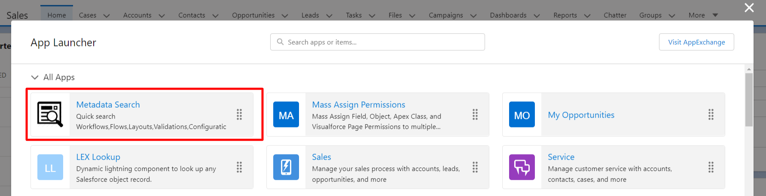This screenshot has height=196, width=766.
Task: Click drag handle on My Opportunities tile
Action: tap(711, 115)
